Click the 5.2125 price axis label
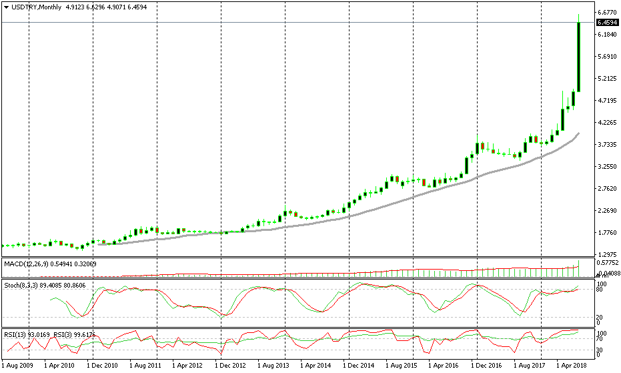 (x=608, y=79)
